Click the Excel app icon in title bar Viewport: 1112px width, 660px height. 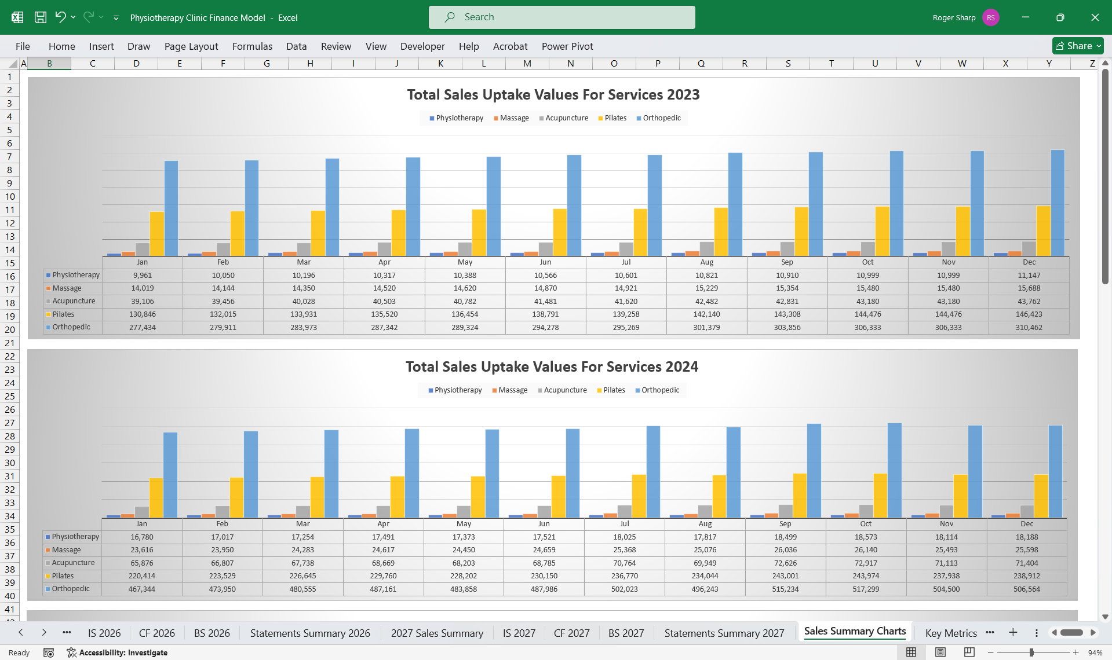(x=17, y=17)
